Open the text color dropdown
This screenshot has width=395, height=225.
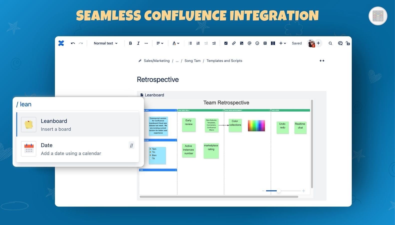(176, 43)
